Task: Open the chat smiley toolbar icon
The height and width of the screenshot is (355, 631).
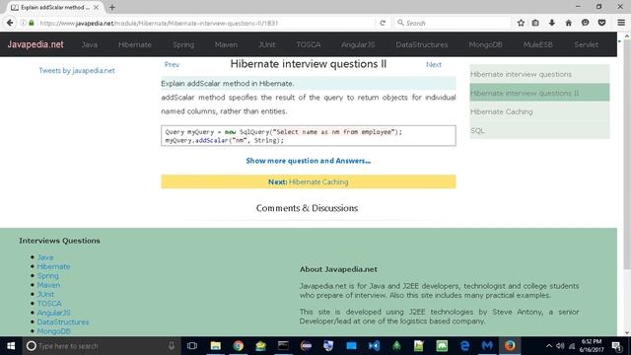Action: tap(585, 23)
